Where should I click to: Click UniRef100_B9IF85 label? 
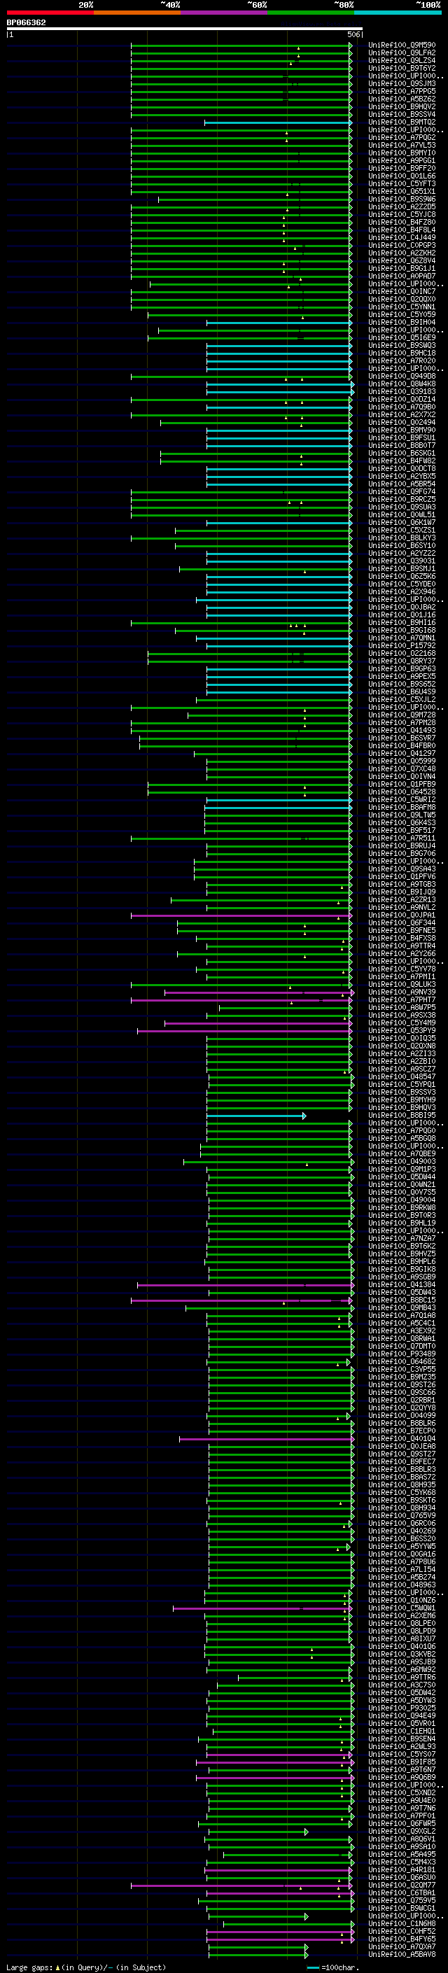402,1762
